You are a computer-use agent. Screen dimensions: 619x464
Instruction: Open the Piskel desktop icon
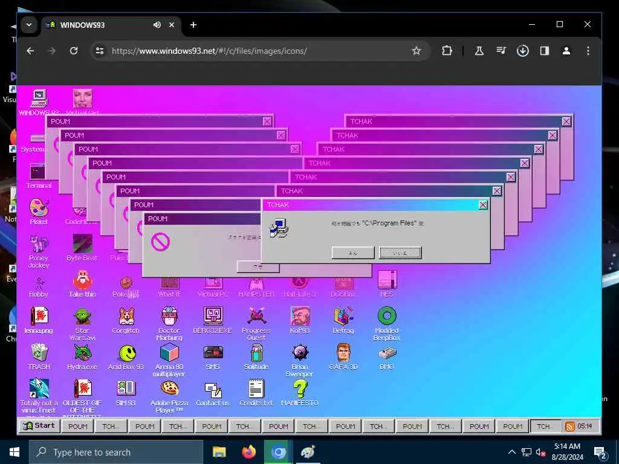click(39, 211)
